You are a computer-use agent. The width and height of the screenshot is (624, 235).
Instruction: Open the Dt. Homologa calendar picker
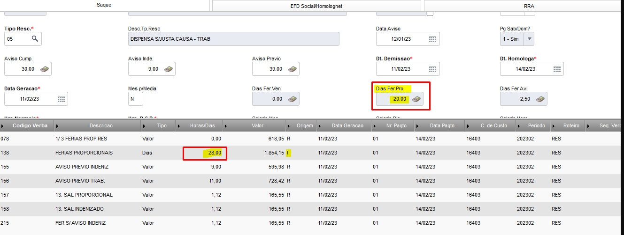pyautogui.click(x=557, y=69)
